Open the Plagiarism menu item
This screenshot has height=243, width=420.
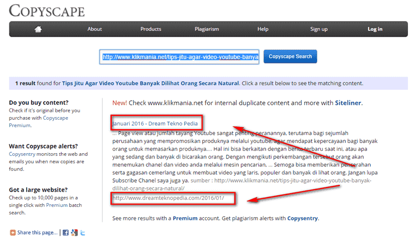[x=207, y=29]
